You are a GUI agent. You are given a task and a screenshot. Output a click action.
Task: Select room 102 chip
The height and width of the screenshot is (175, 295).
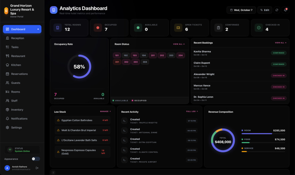[126, 55]
